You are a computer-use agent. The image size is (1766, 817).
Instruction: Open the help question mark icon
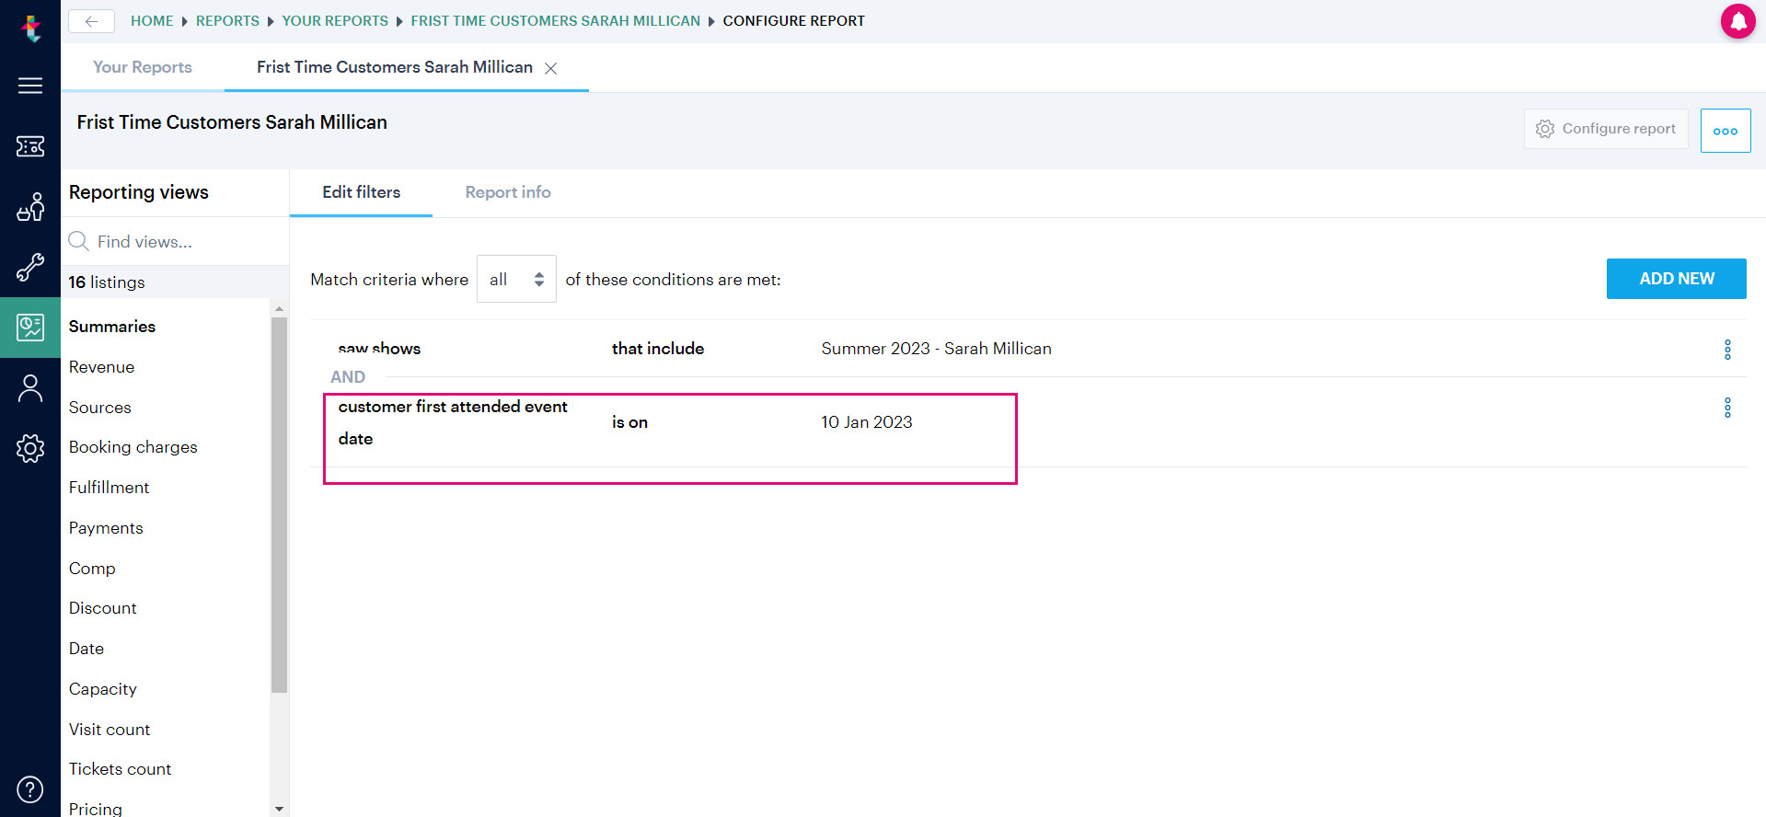tap(30, 789)
